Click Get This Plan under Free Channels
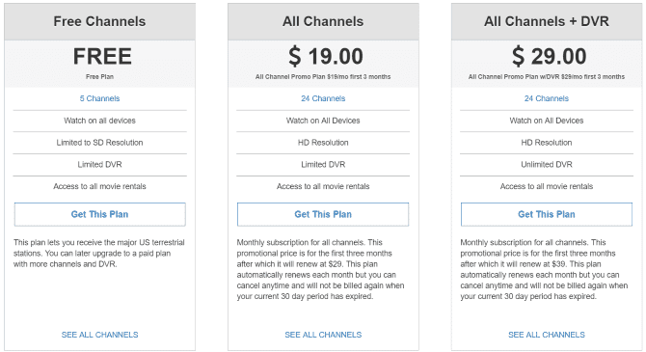This screenshot has height=352, width=646. coord(99,214)
